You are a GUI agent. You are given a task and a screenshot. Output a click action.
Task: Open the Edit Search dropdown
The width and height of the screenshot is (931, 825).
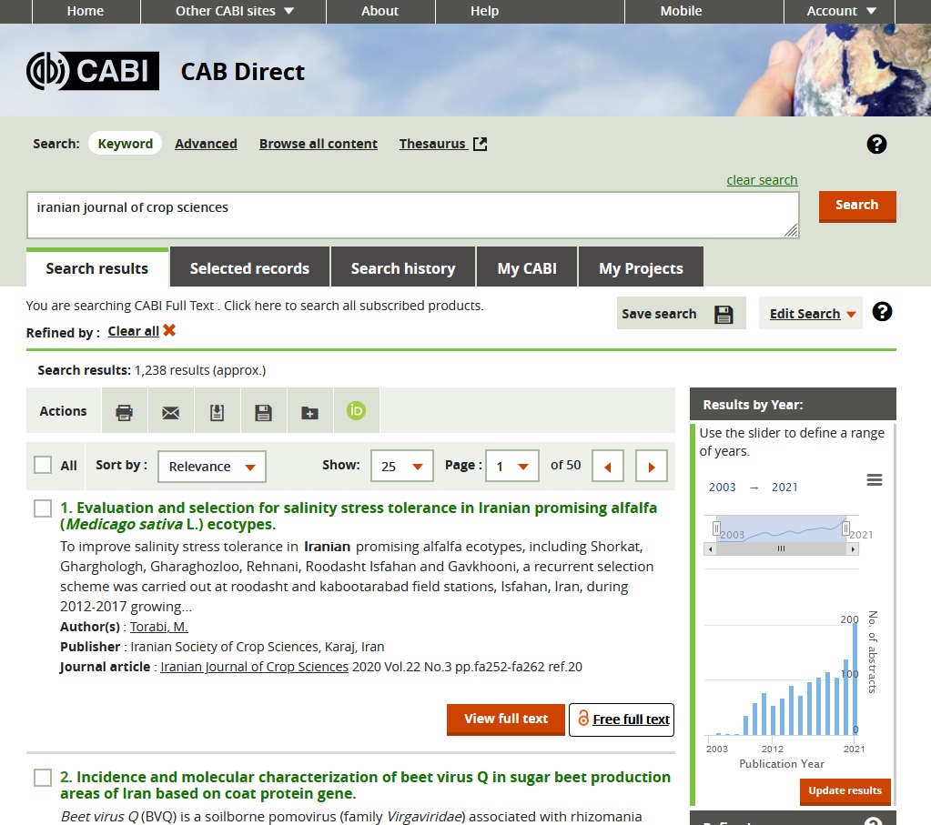click(x=812, y=314)
